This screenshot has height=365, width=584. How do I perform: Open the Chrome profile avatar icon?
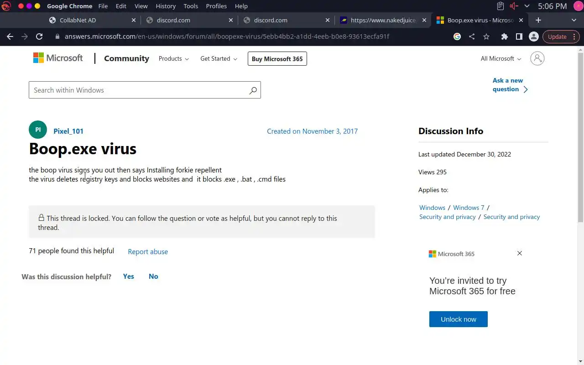click(x=533, y=36)
